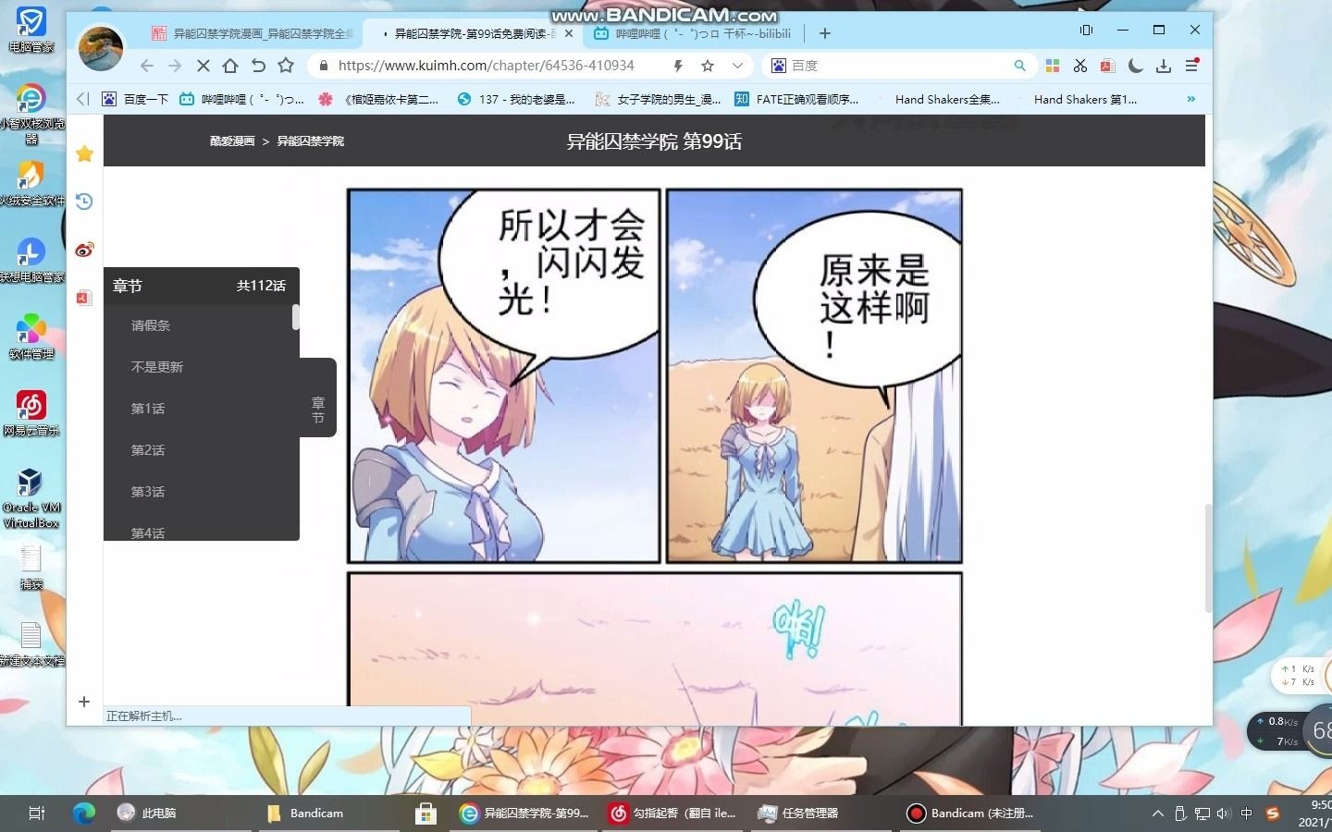
Task: Click the browser forward arrow
Action: coord(175,66)
